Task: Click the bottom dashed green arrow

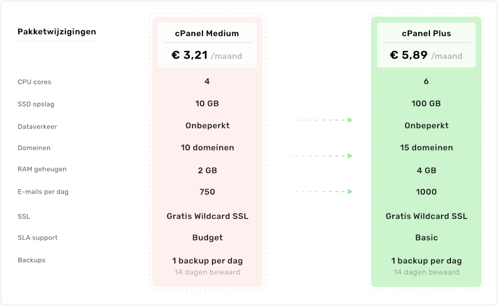Action: pos(318,192)
